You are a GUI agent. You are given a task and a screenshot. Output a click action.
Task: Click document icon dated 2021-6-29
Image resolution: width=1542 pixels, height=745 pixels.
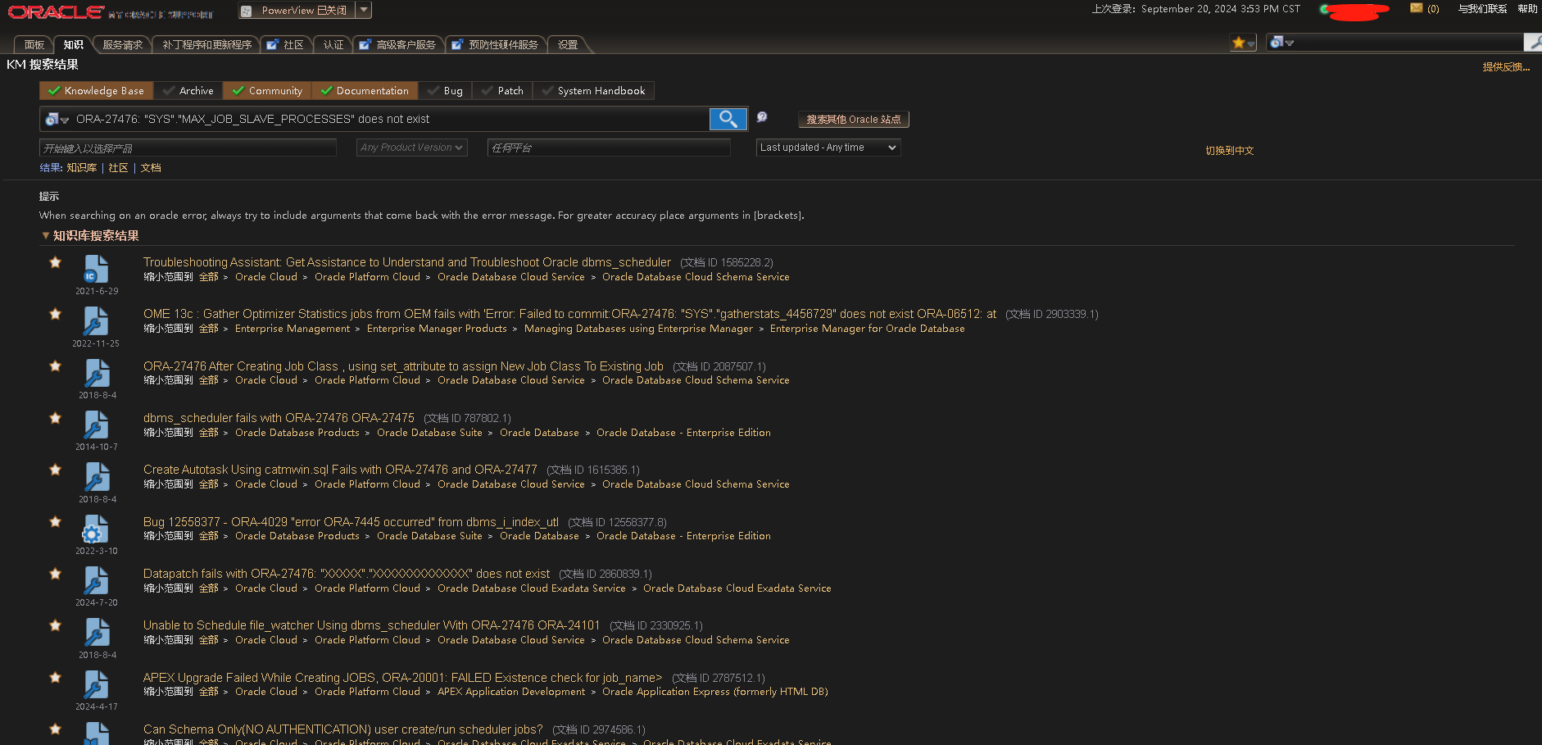pos(96,270)
